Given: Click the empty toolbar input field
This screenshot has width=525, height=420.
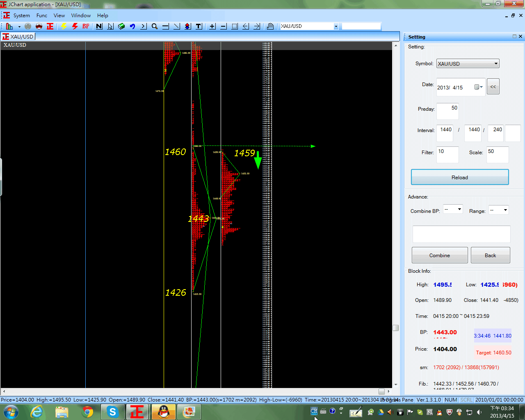Looking at the screenshot, I should point(361,26).
